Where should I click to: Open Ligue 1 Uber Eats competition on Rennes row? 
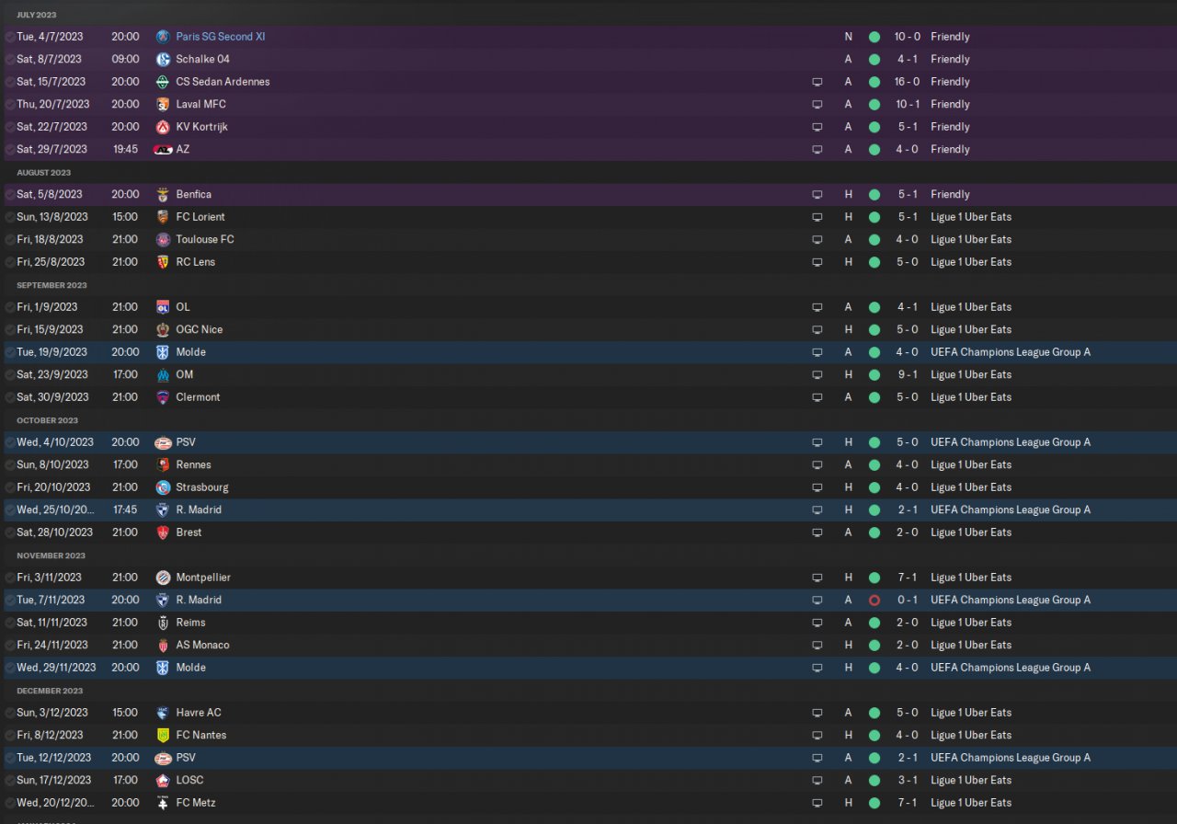point(970,464)
